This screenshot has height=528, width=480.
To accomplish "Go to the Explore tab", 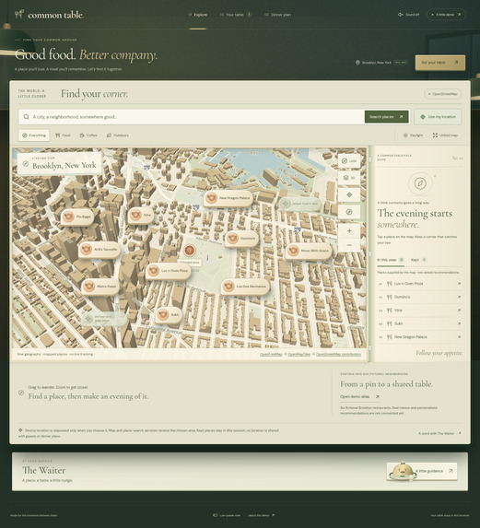I will point(197,15).
